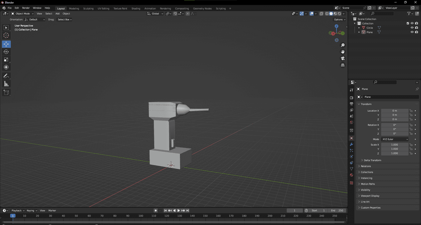Select the Scale tool in left toolbar
The height and width of the screenshot is (225, 421).
pos(6,60)
